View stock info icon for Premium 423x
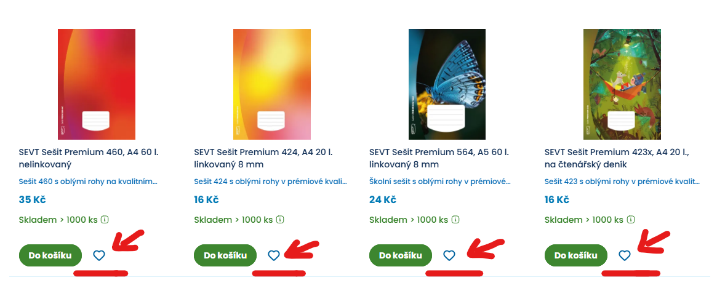 pos(631,220)
